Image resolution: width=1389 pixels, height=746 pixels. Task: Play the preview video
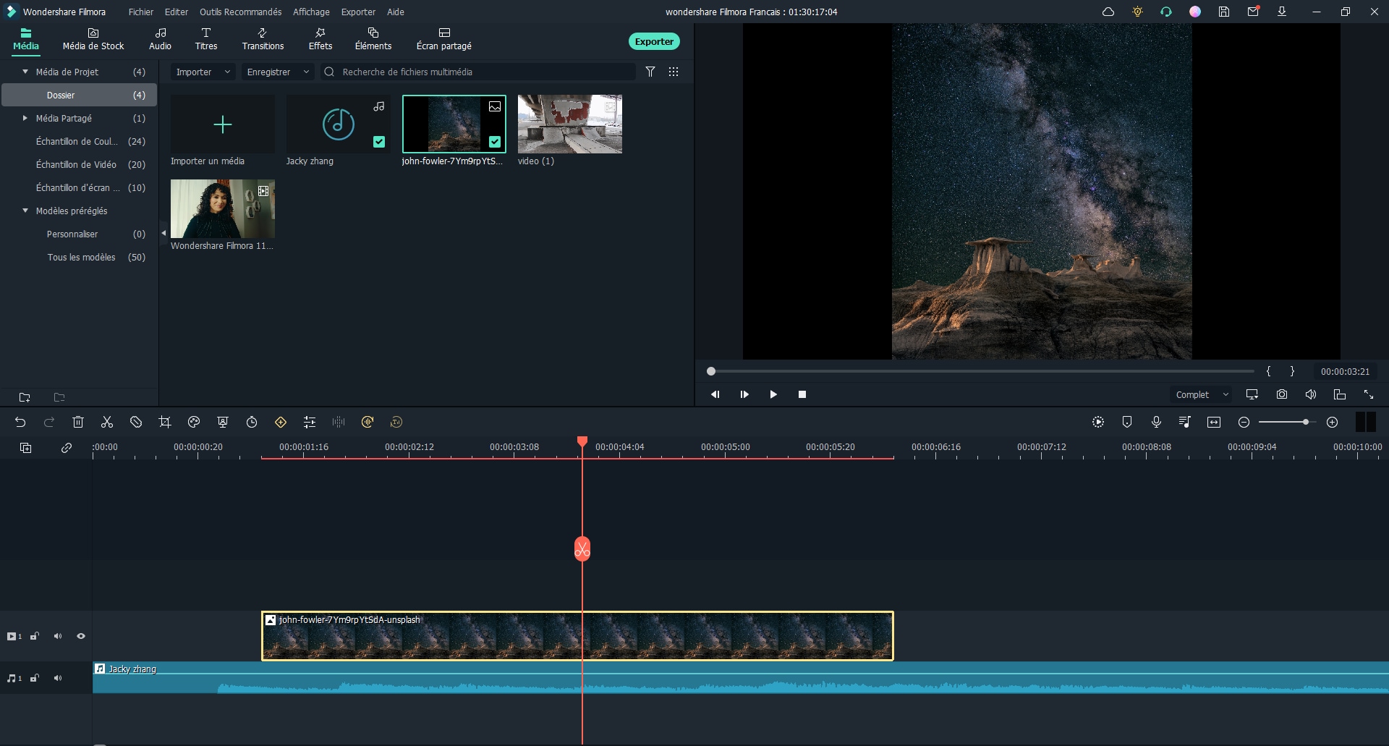(773, 394)
